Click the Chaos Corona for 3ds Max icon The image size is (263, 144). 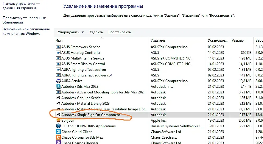point(58,137)
